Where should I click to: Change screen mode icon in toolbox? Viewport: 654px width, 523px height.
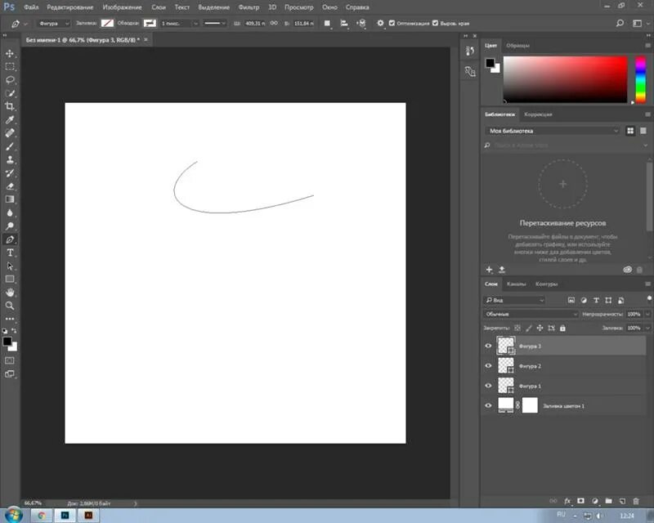click(x=10, y=374)
